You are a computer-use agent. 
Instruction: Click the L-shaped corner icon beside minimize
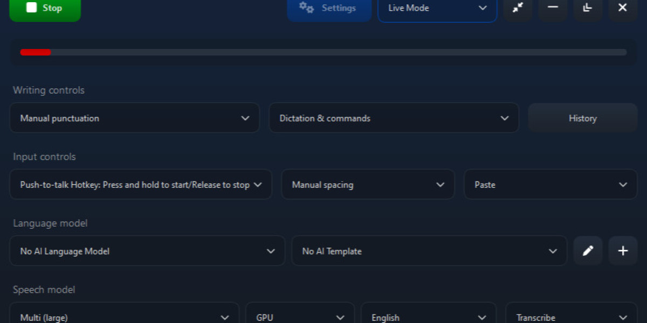click(588, 9)
